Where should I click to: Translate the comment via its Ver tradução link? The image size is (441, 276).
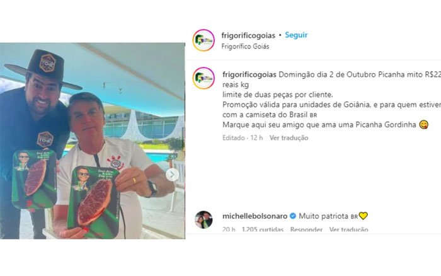(348, 229)
